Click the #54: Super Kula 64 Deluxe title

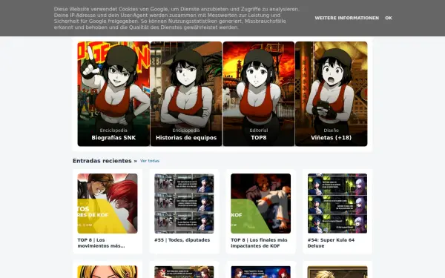coord(331,243)
